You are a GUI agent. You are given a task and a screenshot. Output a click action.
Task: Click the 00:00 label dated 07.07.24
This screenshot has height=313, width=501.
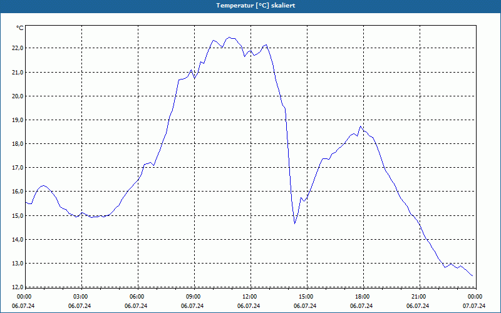click(475, 297)
